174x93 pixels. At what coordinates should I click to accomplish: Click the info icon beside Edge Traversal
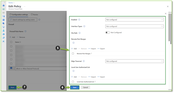(x=84, y=61)
